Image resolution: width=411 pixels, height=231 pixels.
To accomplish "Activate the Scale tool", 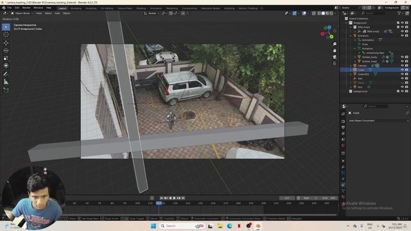I will coord(6,58).
